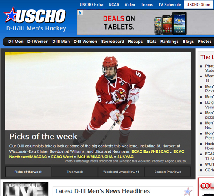Open the ECAC East/NESCAC picks link

150,151
